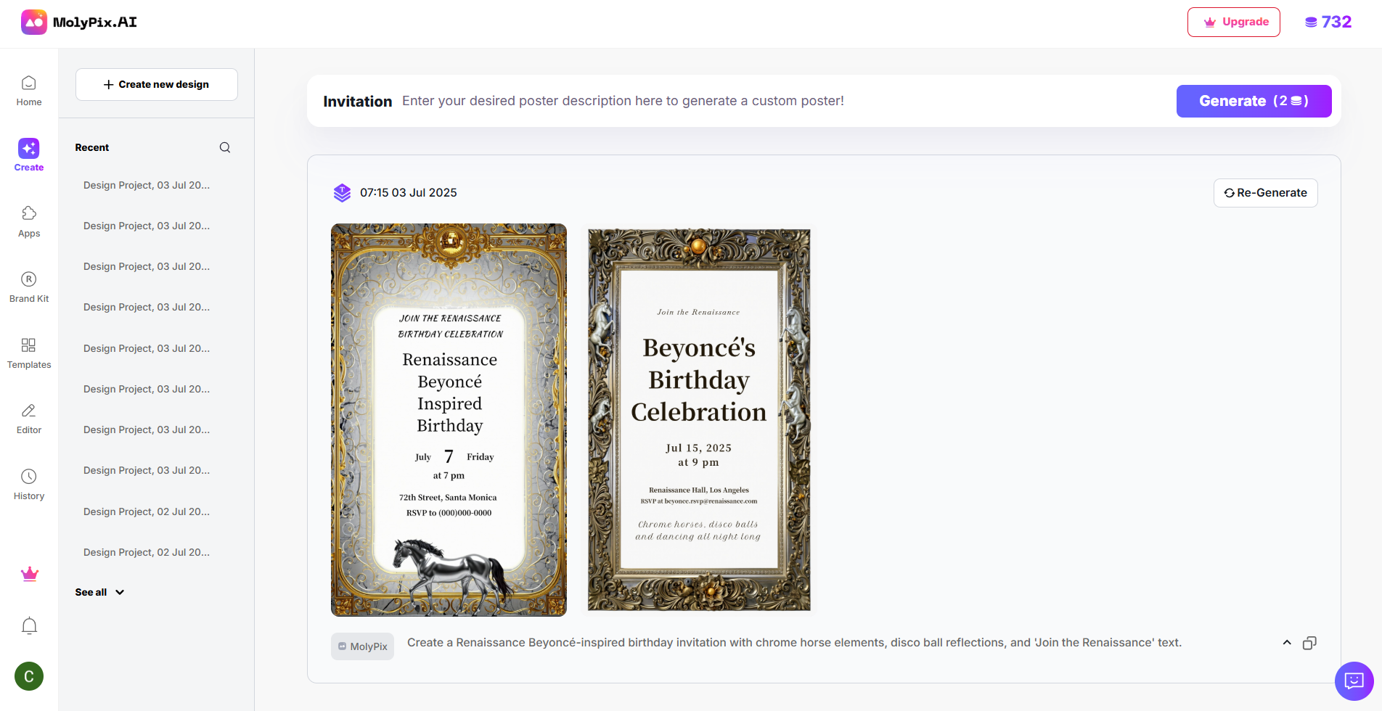Click the Upgrade button
The height and width of the screenshot is (711, 1382).
(1234, 22)
